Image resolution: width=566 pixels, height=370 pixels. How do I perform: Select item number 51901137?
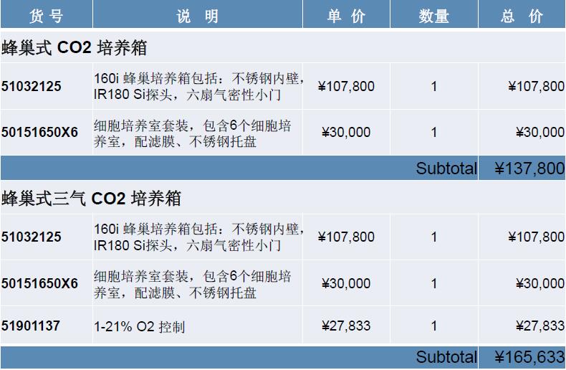31,326
